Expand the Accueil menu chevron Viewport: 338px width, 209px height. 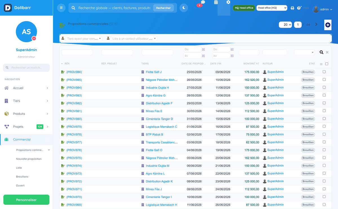click(x=47, y=88)
